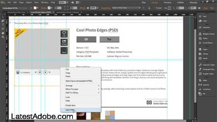
Task: Click the wood texture thumbnail
Action: click(x=96, y=116)
